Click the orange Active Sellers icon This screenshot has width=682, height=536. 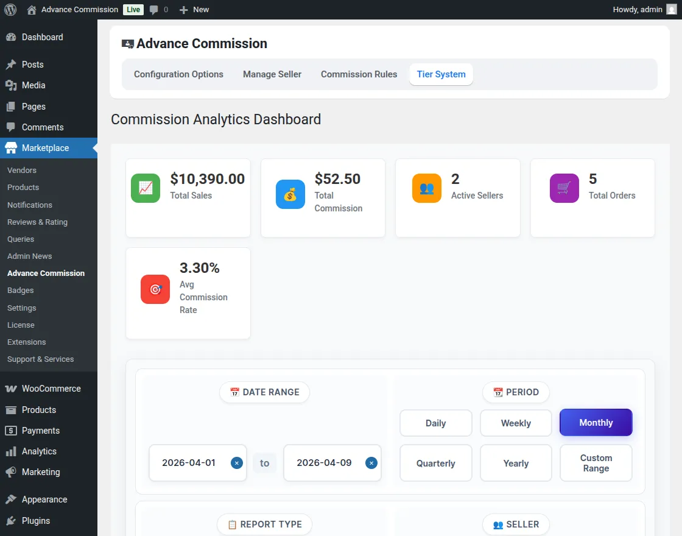point(427,188)
